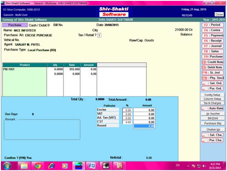Click the Tax / Retail T field
Screen dimensions: 227x171
point(99,35)
